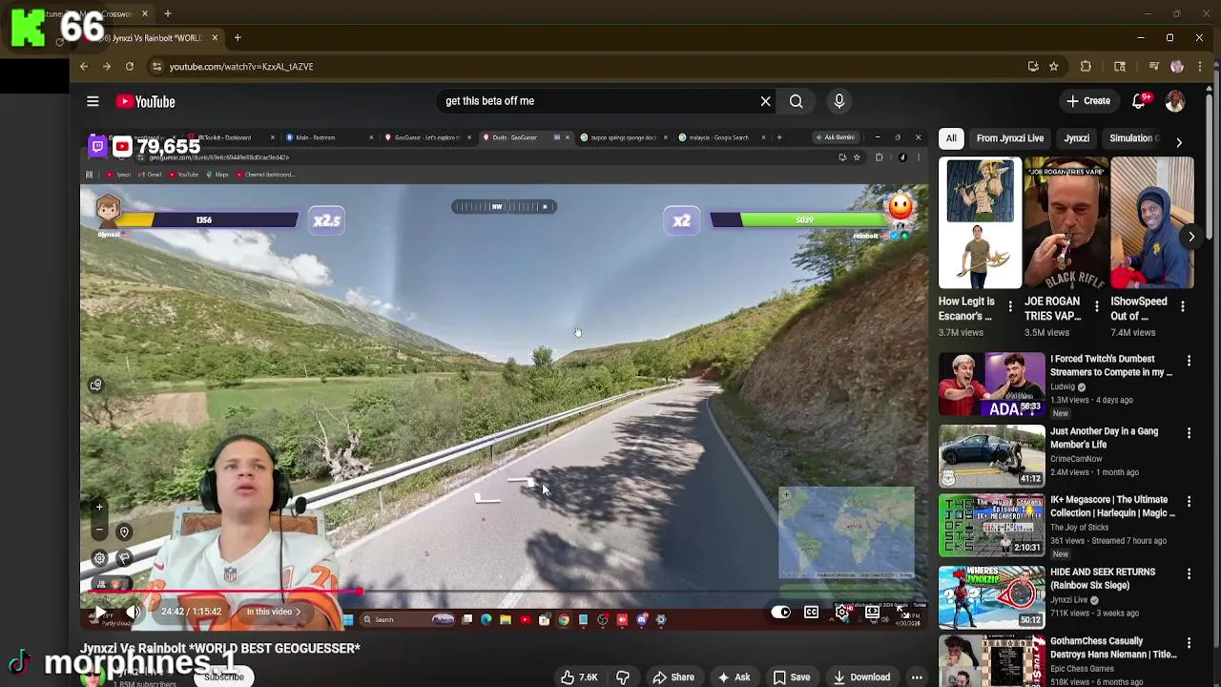
Task: Open options for the CrimeCamNow video
Action: (x=1189, y=433)
